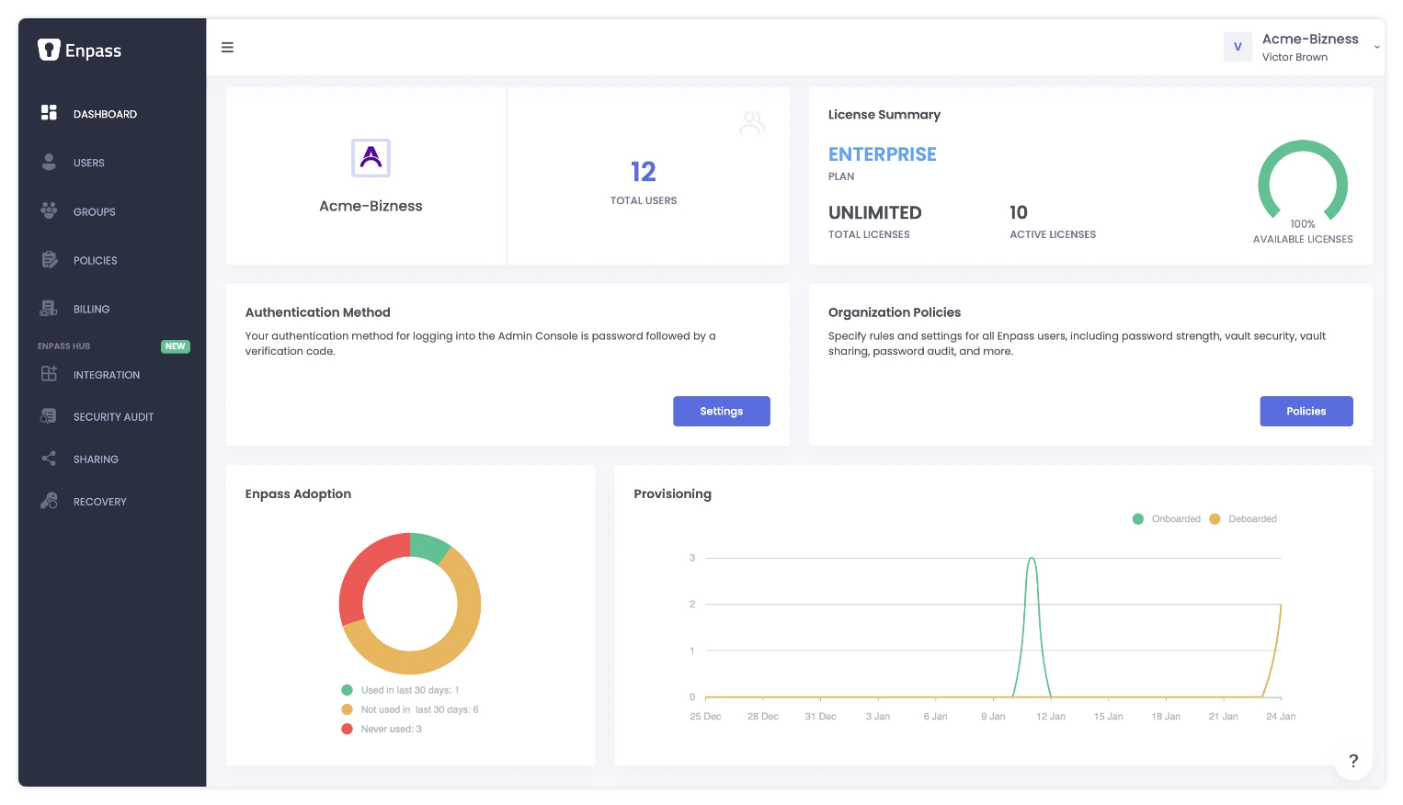
Task: Click the Settings button under Authentication Method
Action: [x=721, y=411]
